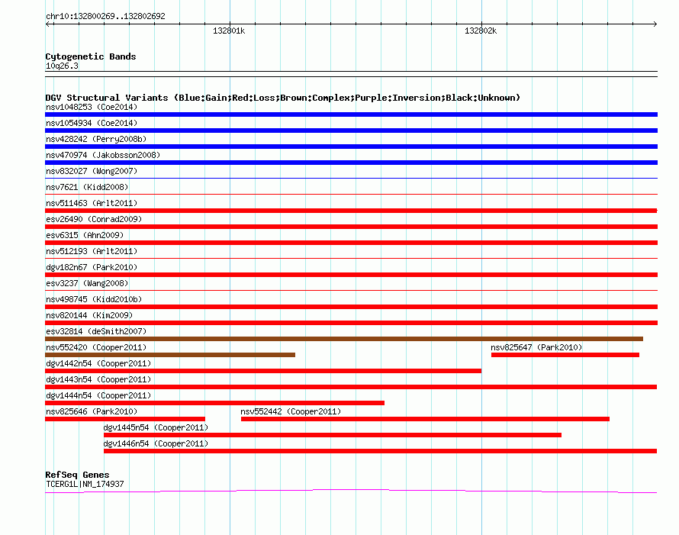Click the red bar for dgv1445n54
The width and height of the screenshot is (679, 535).
[333, 435]
